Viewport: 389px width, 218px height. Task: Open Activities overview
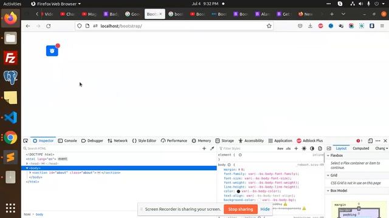pyautogui.click(x=12, y=4)
